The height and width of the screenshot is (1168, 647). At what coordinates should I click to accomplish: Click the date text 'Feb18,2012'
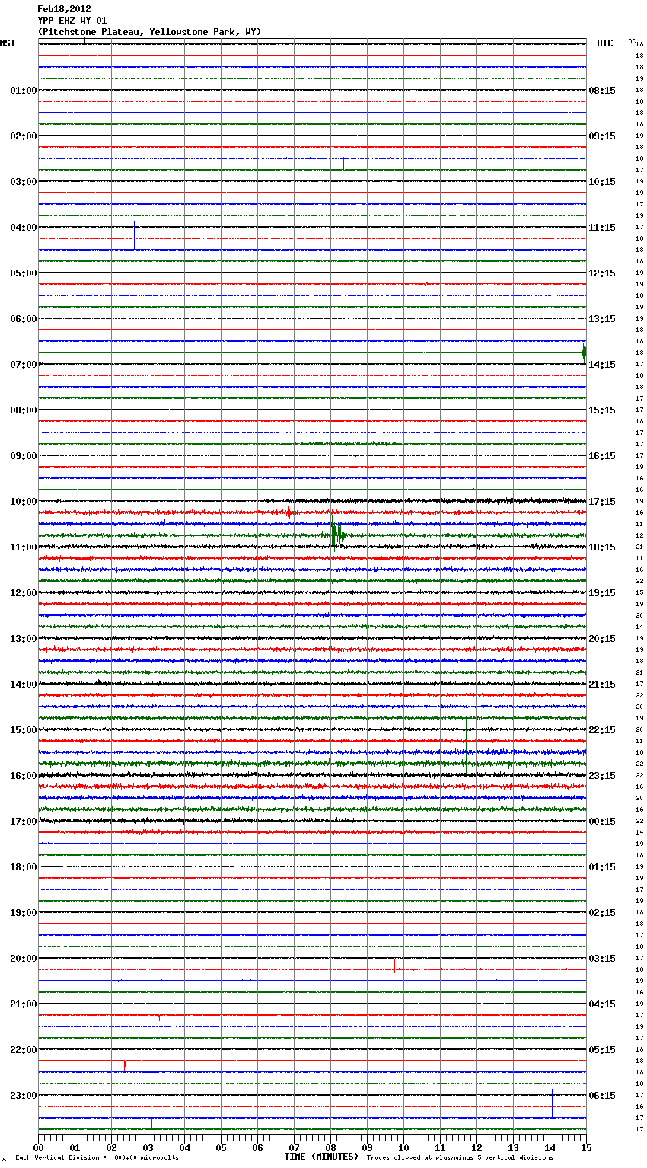(x=64, y=9)
